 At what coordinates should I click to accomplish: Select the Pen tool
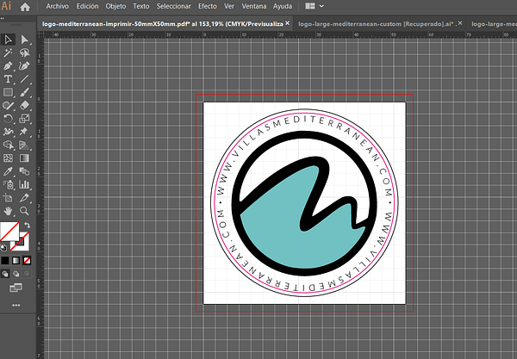(x=8, y=65)
